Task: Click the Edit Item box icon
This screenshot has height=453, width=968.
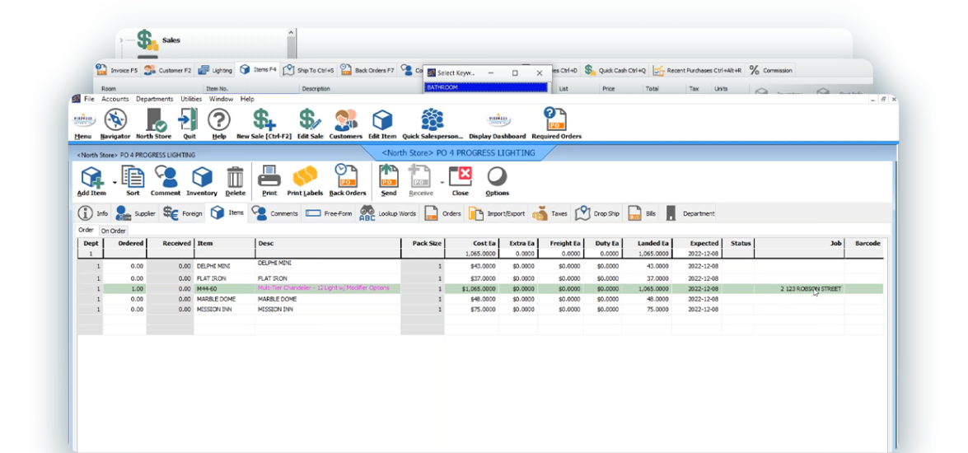Action: (382, 124)
